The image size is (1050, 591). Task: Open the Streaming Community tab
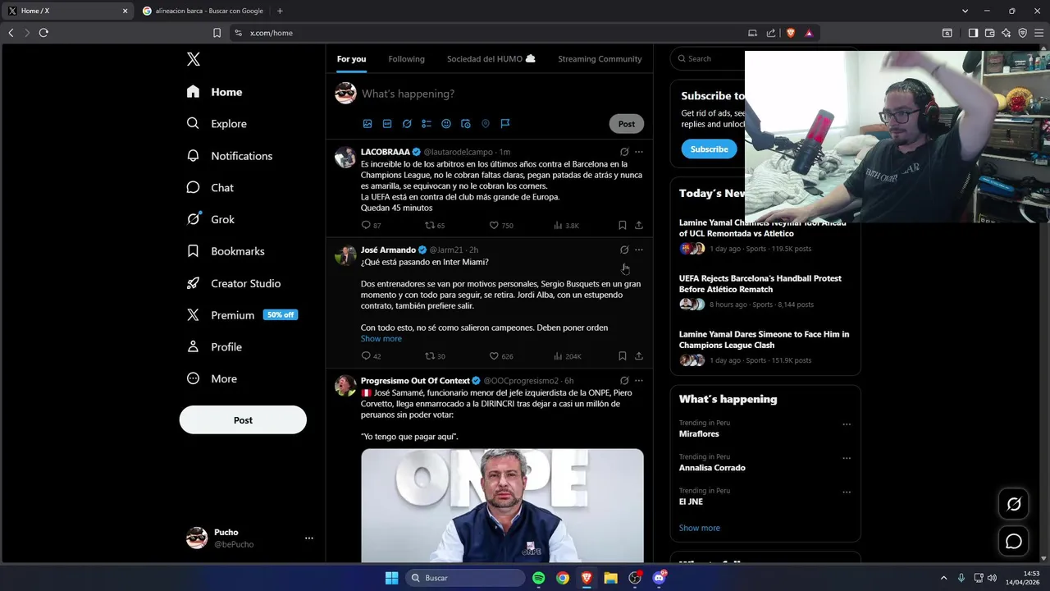(x=600, y=59)
